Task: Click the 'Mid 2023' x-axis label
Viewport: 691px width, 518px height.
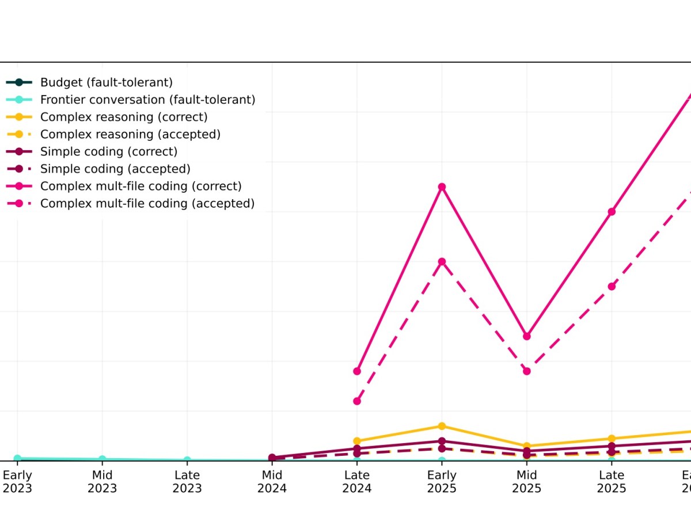Action: (102, 482)
